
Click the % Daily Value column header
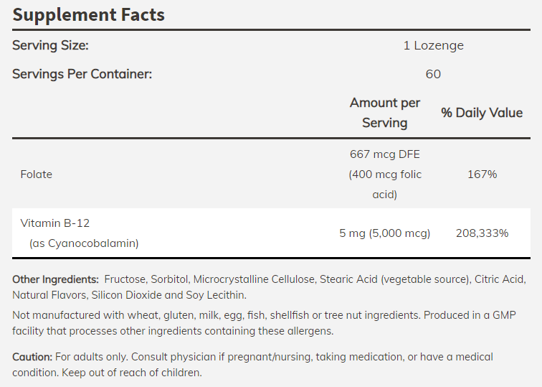tap(481, 113)
